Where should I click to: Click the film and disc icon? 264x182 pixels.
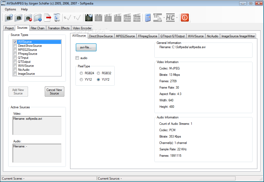pyautogui.click(x=158, y=18)
